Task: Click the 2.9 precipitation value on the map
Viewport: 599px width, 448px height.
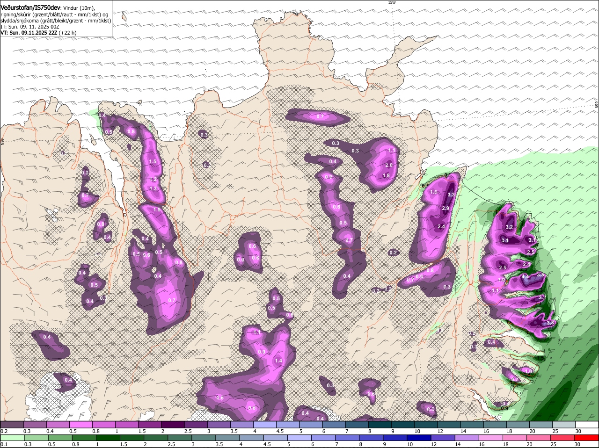Action: click(x=446, y=208)
